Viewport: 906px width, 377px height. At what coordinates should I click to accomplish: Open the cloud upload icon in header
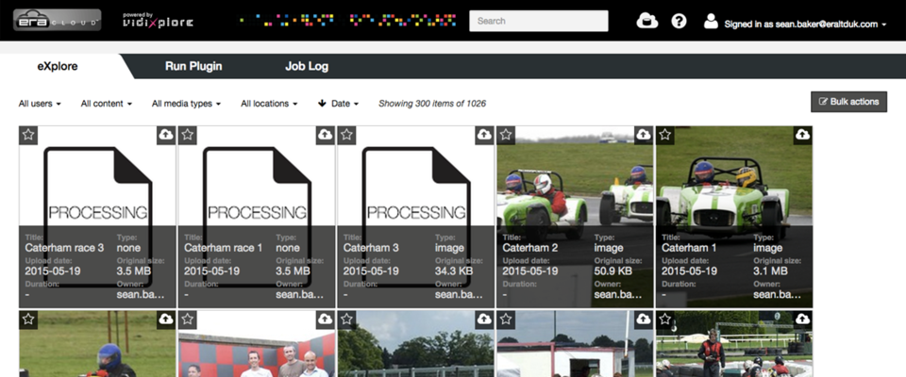click(647, 21)
